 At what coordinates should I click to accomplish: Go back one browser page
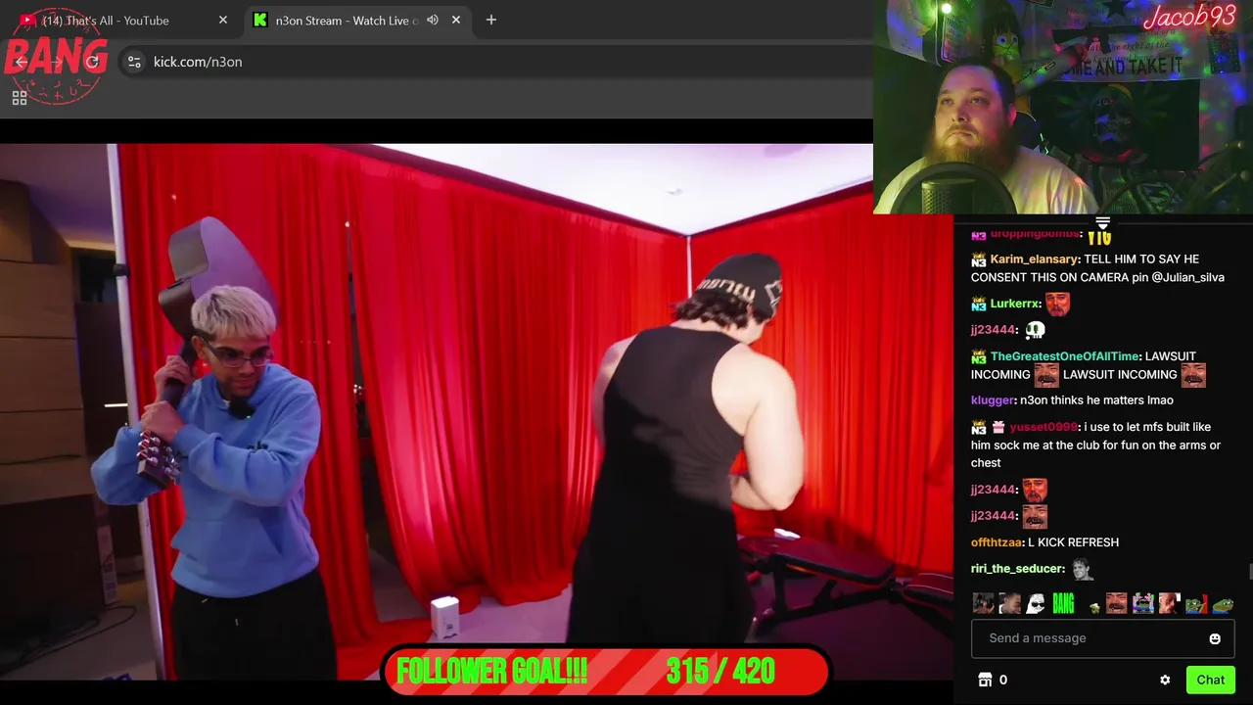(x=22, y=62)
